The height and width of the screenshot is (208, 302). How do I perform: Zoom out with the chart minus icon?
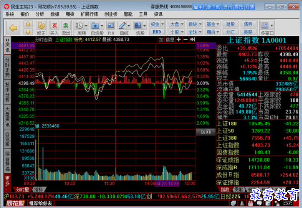[185, 40]
